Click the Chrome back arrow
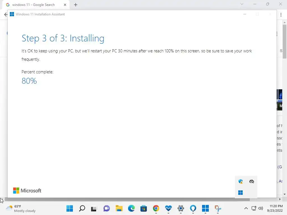Viewport: 287px width, 215px height. 6,15
